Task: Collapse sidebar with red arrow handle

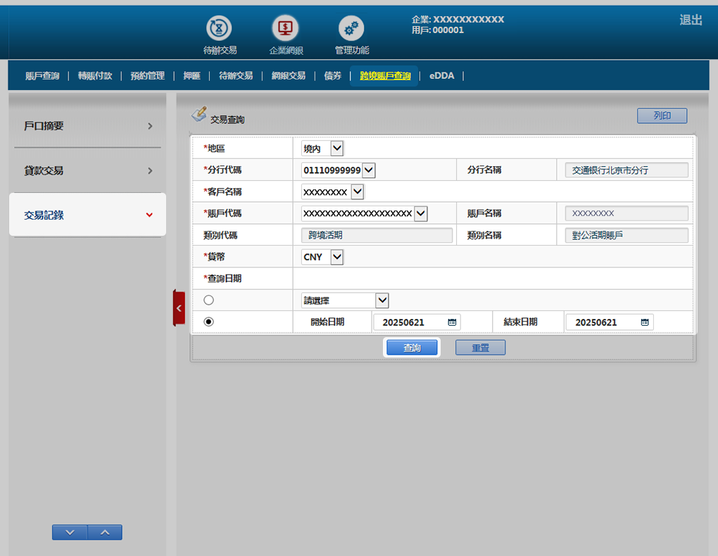Action: [179, 308]
